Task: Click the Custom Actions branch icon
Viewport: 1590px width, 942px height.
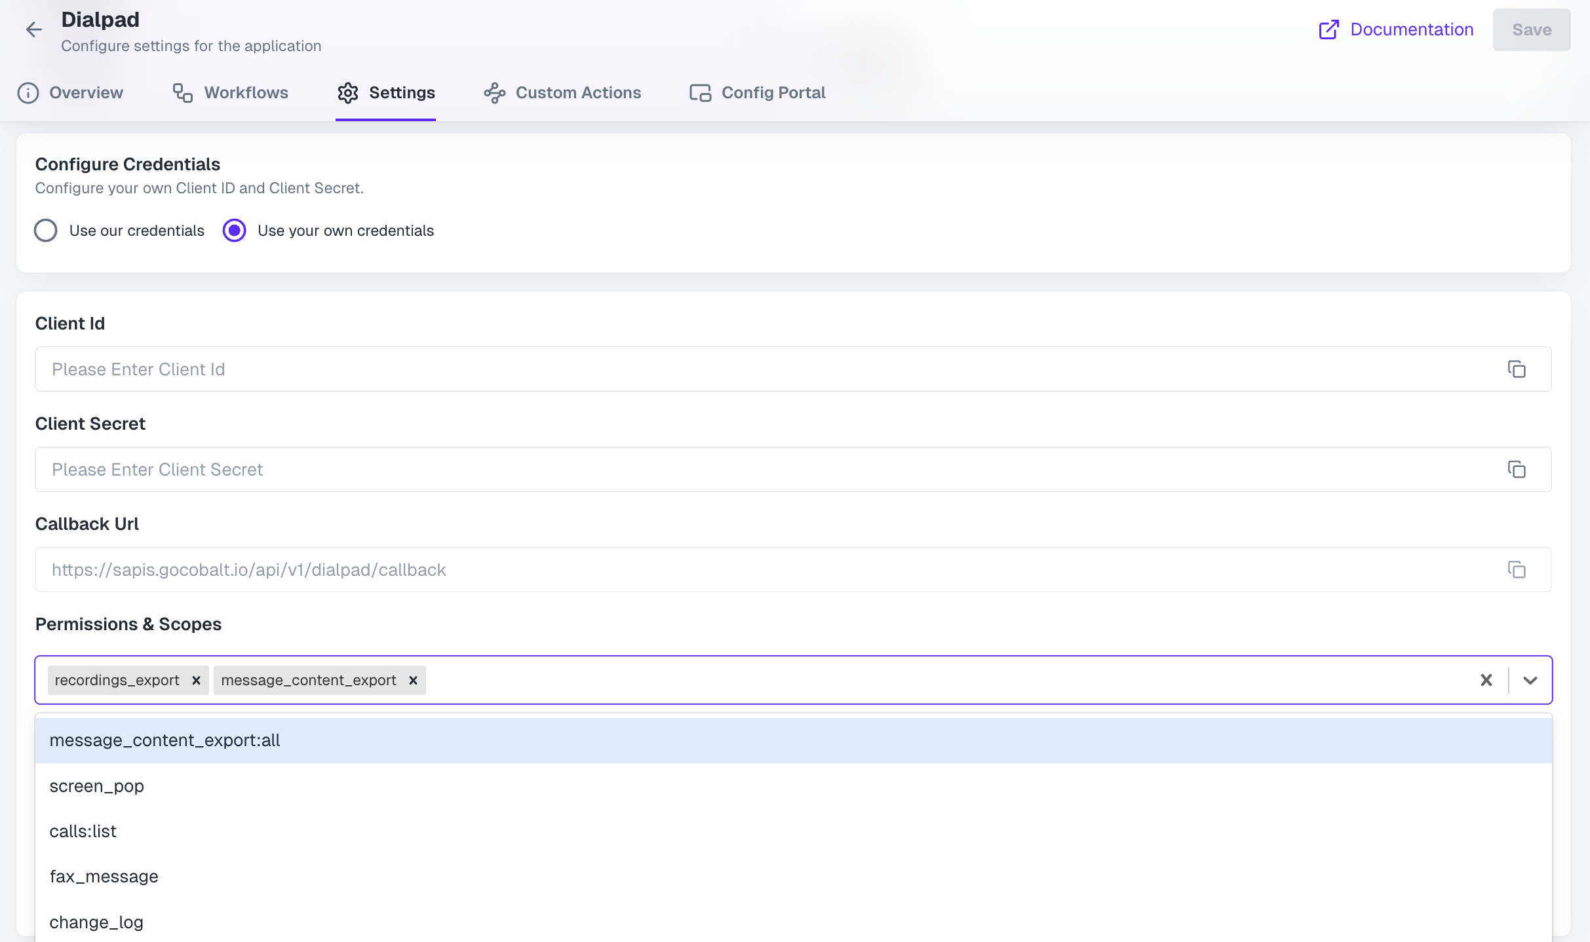Action: (x=494, y=92)
